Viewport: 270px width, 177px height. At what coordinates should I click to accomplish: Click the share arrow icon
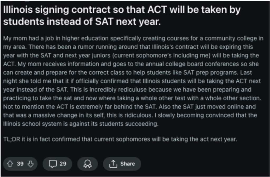tap(113, 164)
